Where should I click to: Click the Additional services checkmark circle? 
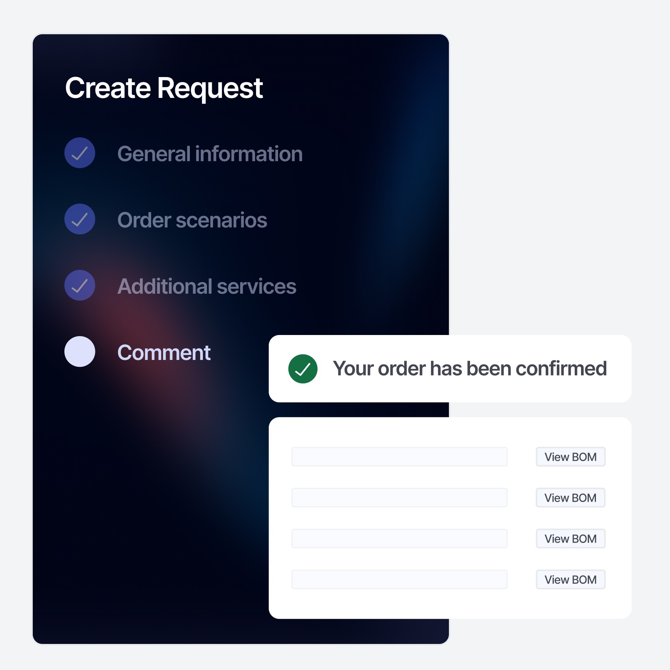(80, 285)
